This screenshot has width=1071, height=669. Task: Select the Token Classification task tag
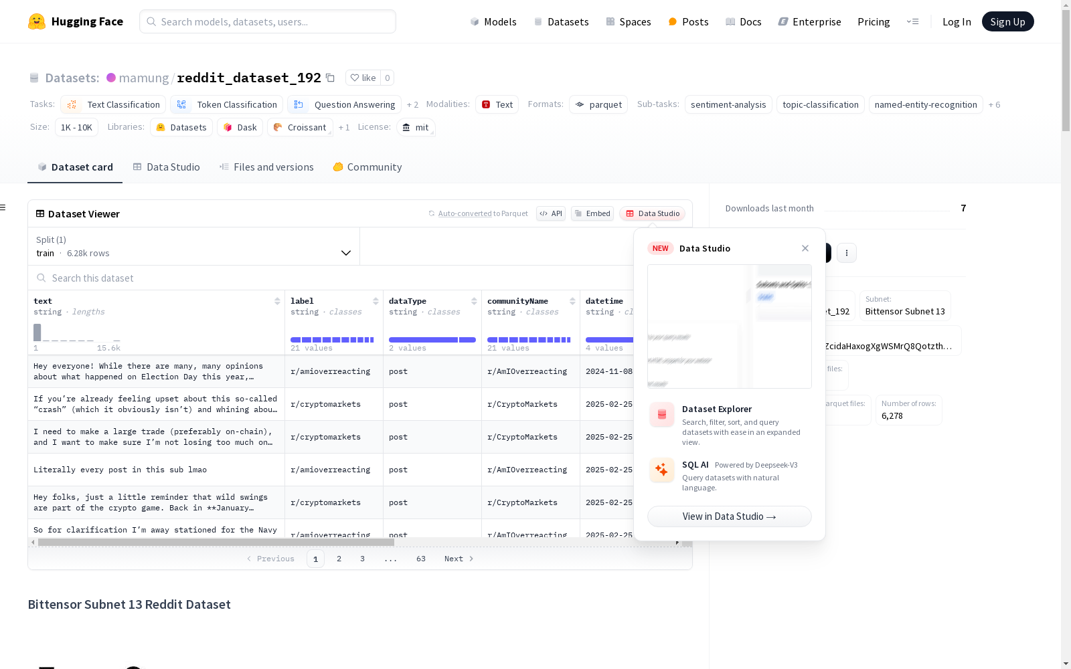[227, 104]
